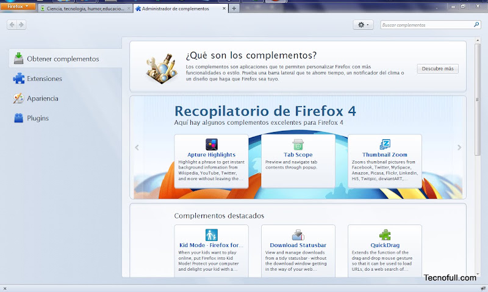Click the Extensiones puzzle piece icon
The height and width of the screenshot is (292, 488).
(19, 78)
